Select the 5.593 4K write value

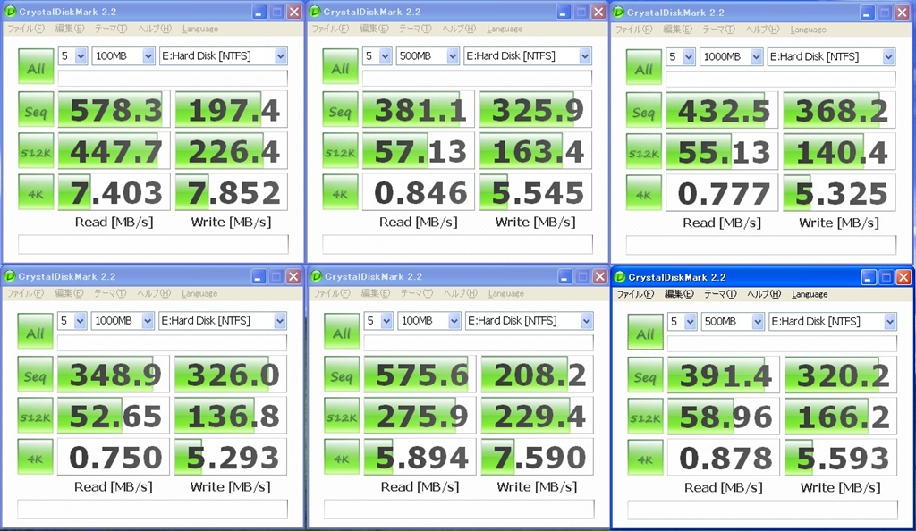click(x=841, y=458)
